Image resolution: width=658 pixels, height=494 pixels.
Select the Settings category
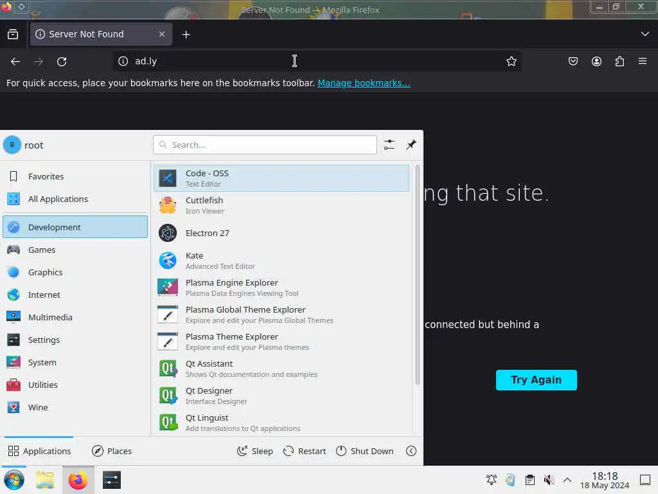pyautogui.click(x=75, y=340)
